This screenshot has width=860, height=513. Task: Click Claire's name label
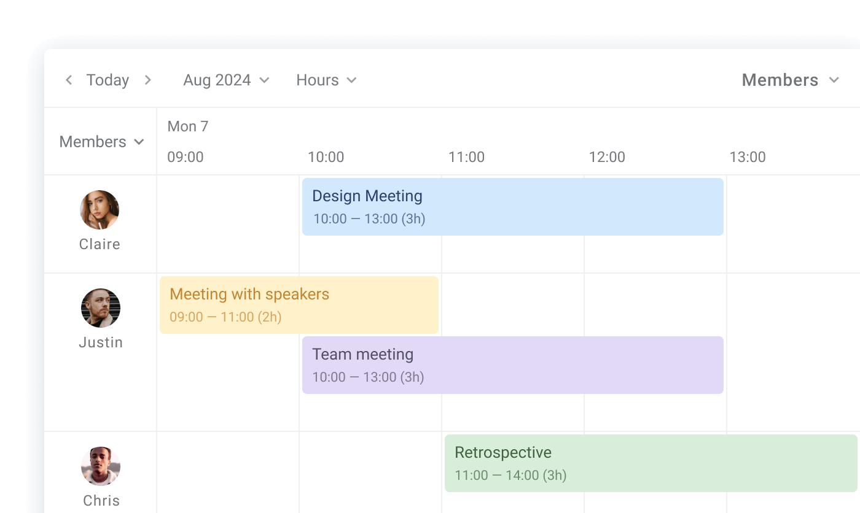coord(100,244)
